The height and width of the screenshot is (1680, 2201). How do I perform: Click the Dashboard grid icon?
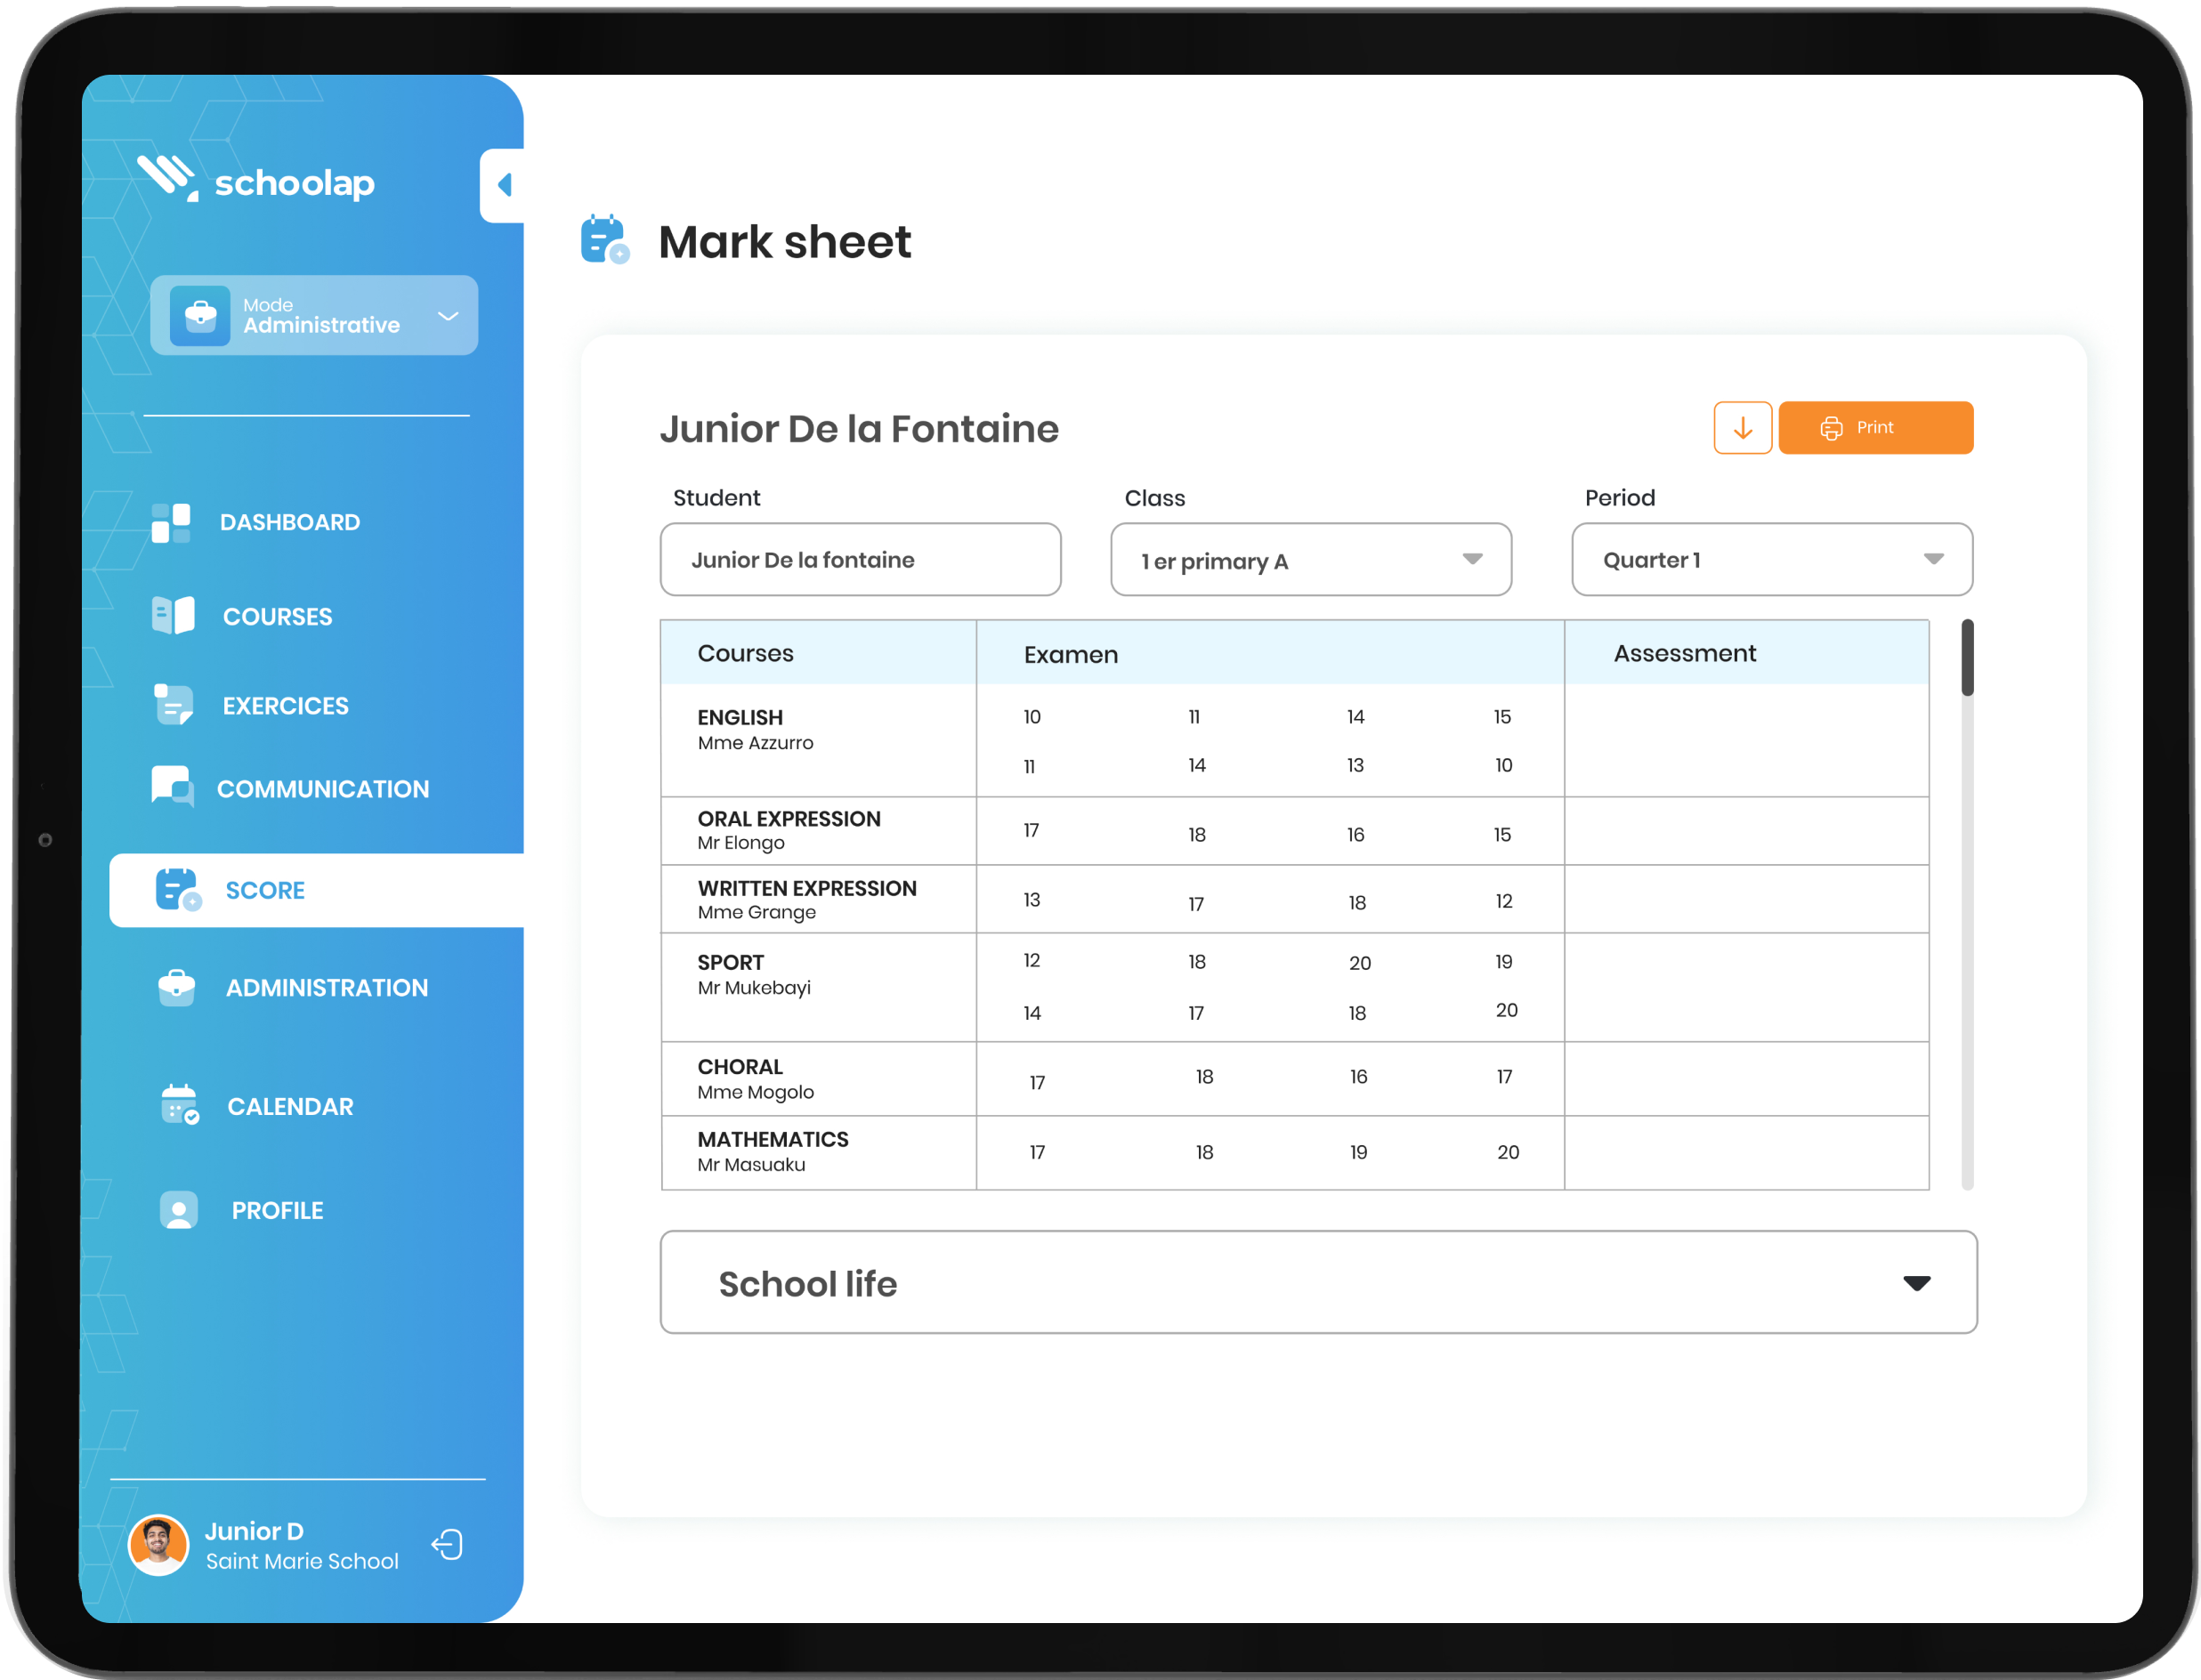pos(171,523)
